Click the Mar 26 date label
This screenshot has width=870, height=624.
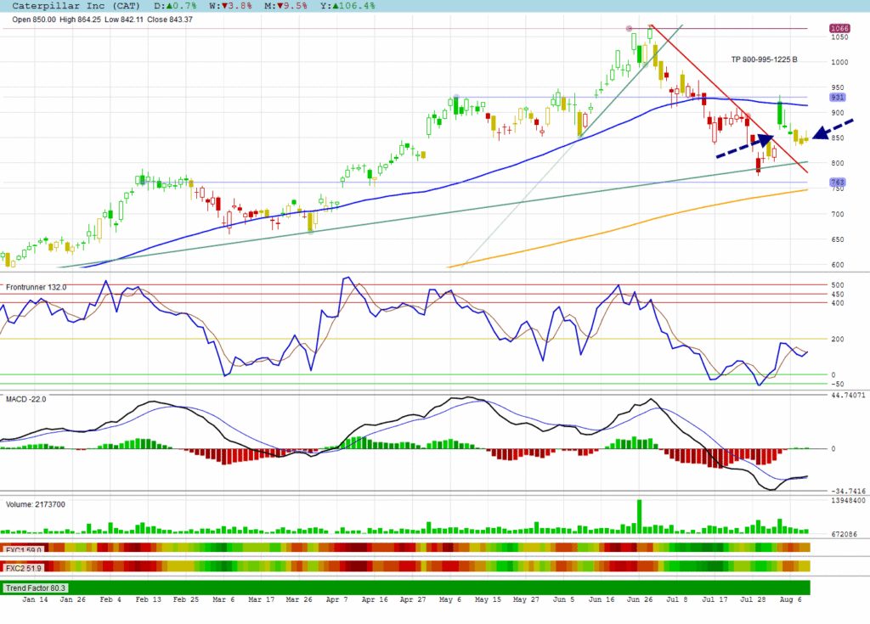pos(299,599)
